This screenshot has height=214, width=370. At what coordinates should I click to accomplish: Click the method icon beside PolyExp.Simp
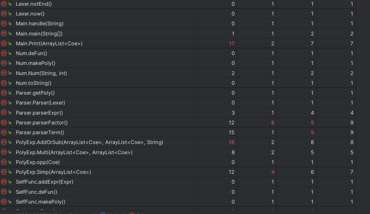pyautogui.click(x=4, y=172)
